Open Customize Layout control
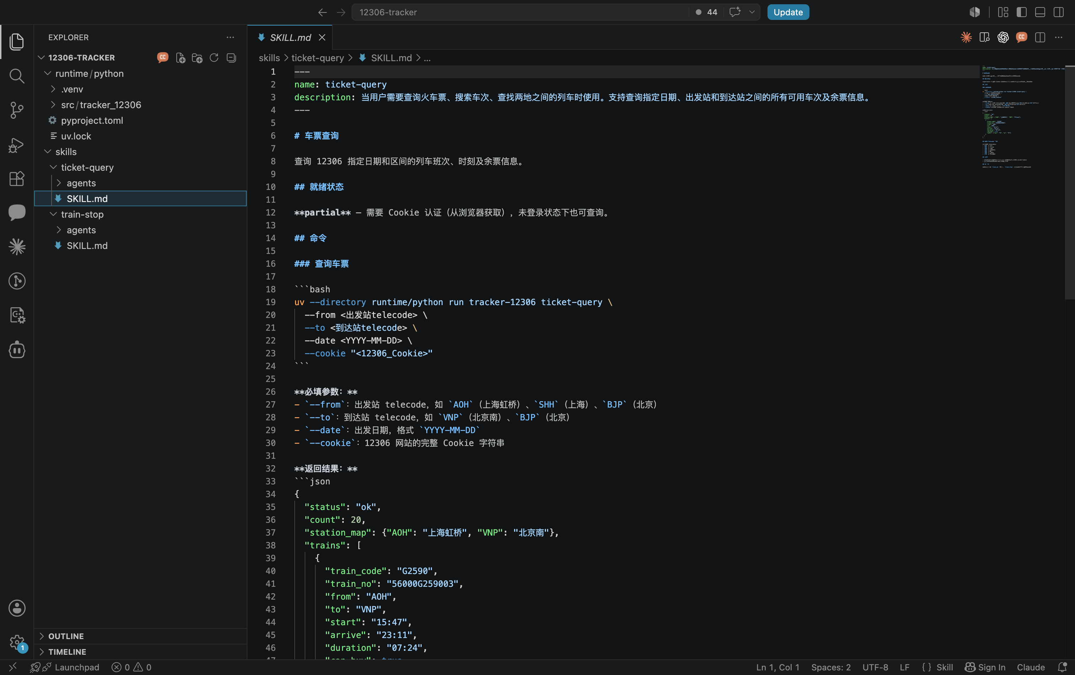The width and height of the screenshot is (1075, 675). point(1003,12)
